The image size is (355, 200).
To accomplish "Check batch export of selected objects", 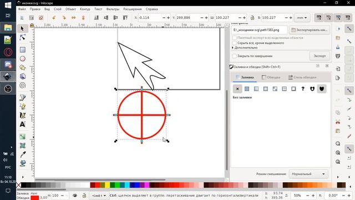I will (x=235, y=38).
